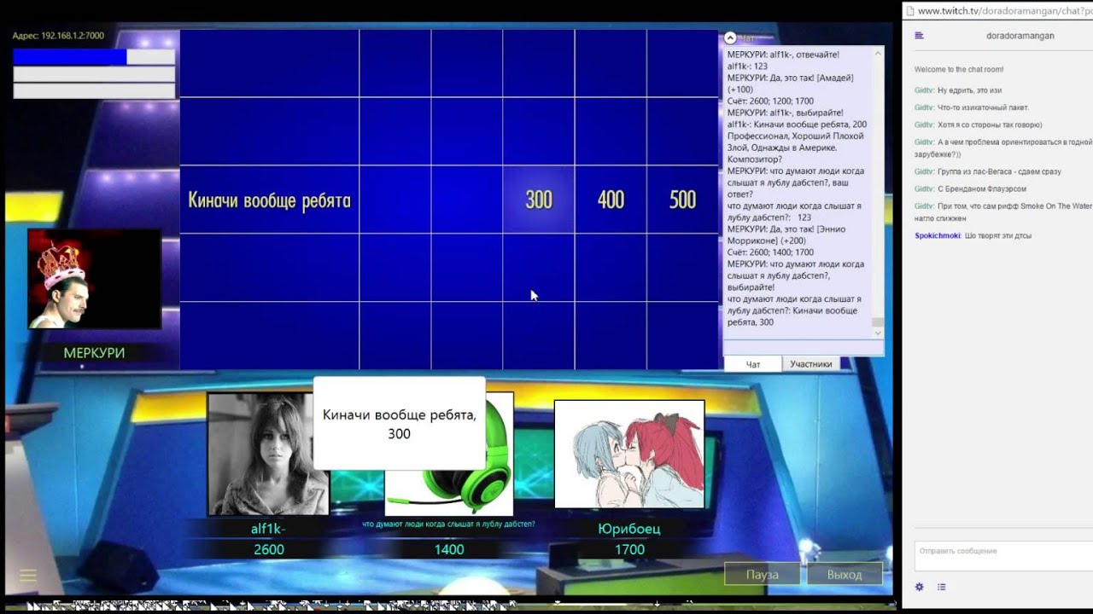Screen dimensions: 1093x614
Task: Click the Spokichmoki username in Twitch chat
Action: (938, 235)
